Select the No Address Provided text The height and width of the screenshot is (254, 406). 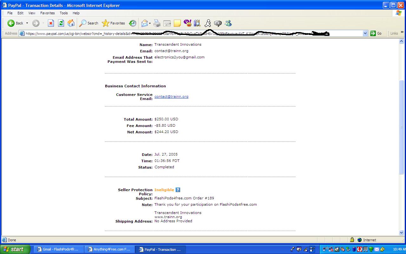click(173, 221)
